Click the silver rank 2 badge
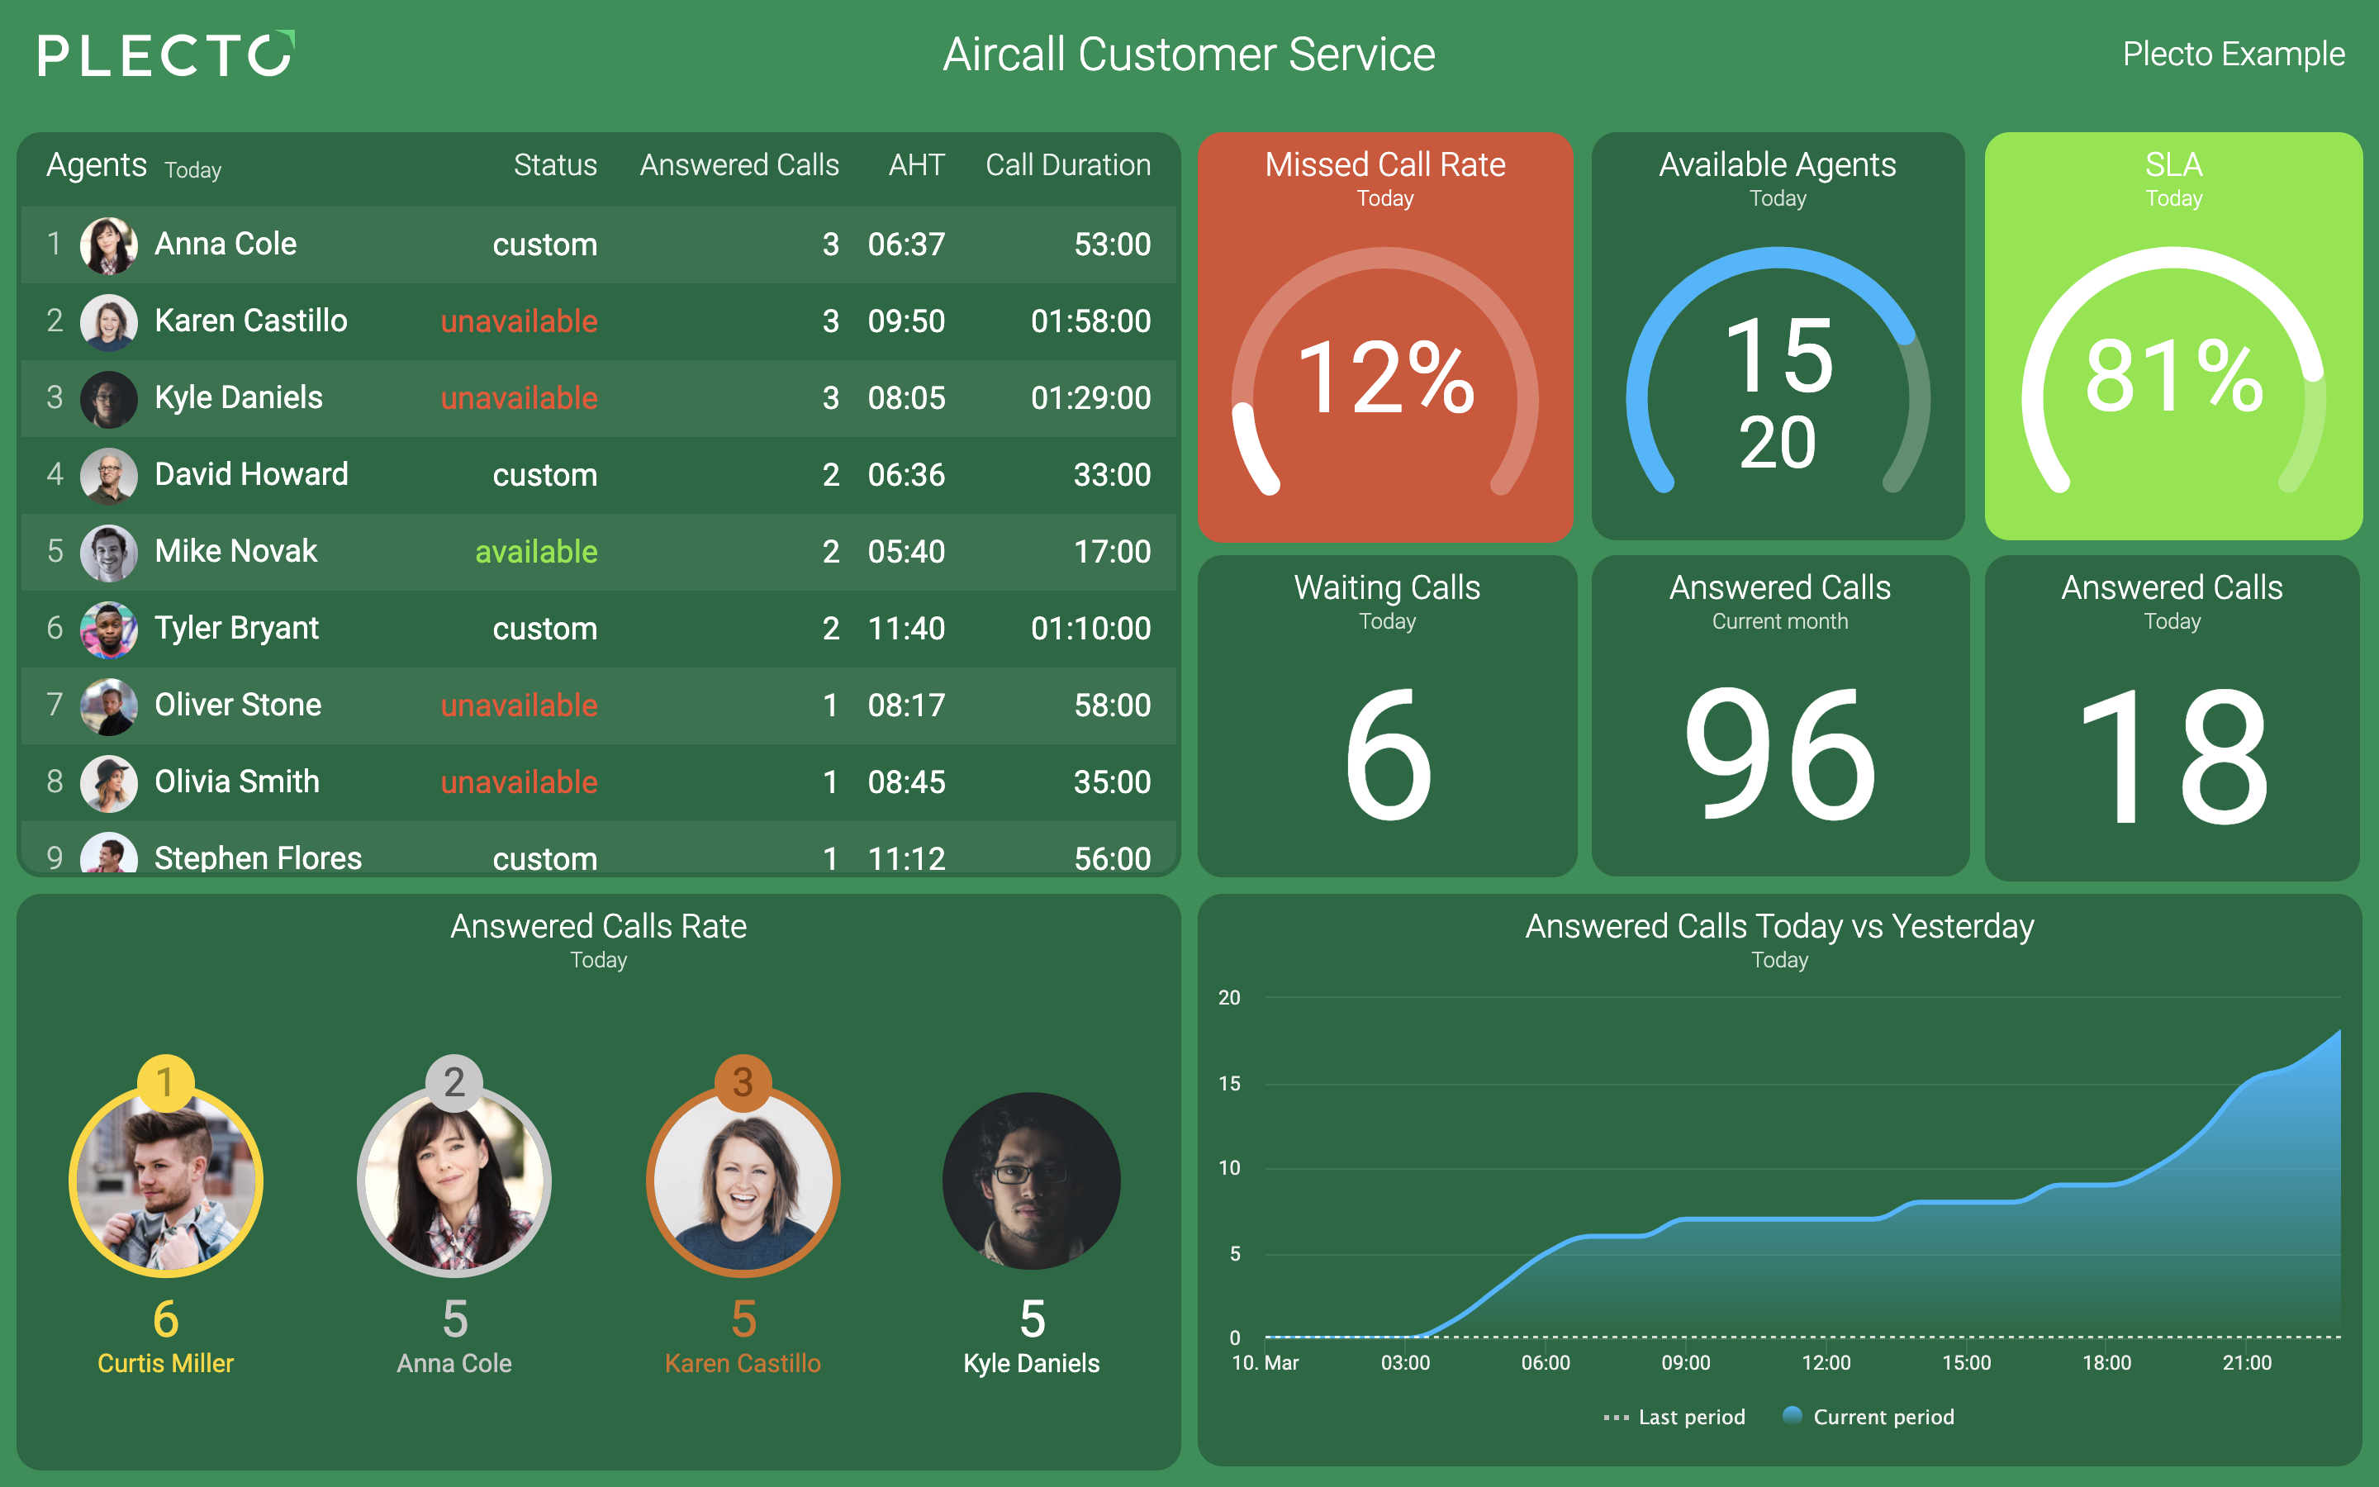The image size is (2379, 1487). tap(453, 1083)
